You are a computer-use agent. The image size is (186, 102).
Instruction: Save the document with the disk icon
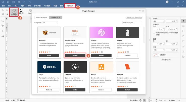pos(8,2)
